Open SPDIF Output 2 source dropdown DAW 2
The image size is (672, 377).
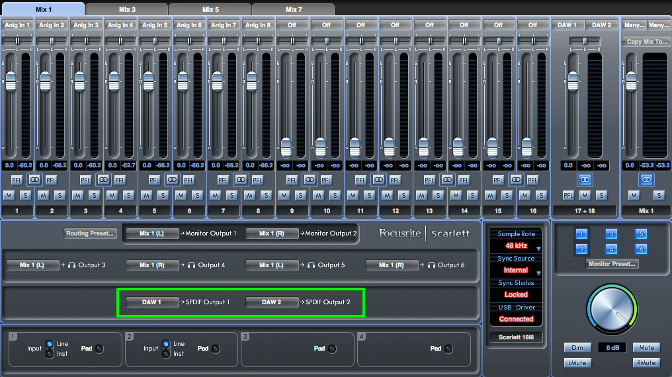272,302
